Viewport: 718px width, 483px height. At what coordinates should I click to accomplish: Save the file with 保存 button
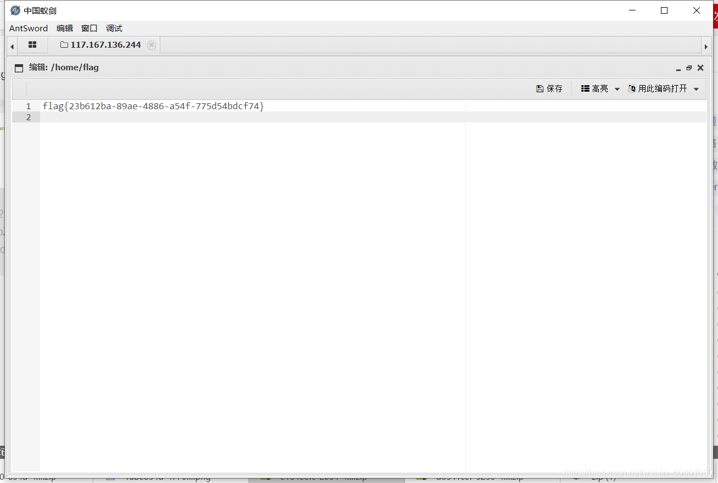[549, 88]
